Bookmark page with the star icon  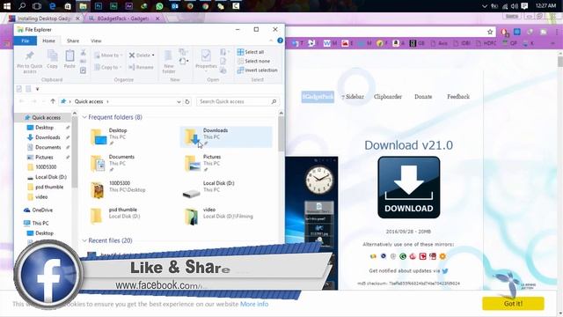tap(490, 32)
